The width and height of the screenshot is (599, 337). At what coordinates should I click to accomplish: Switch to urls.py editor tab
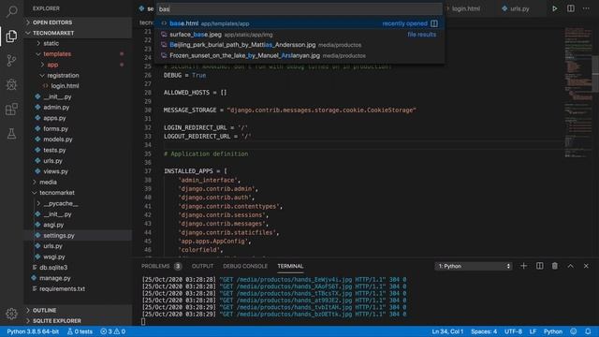click(519, 8)
